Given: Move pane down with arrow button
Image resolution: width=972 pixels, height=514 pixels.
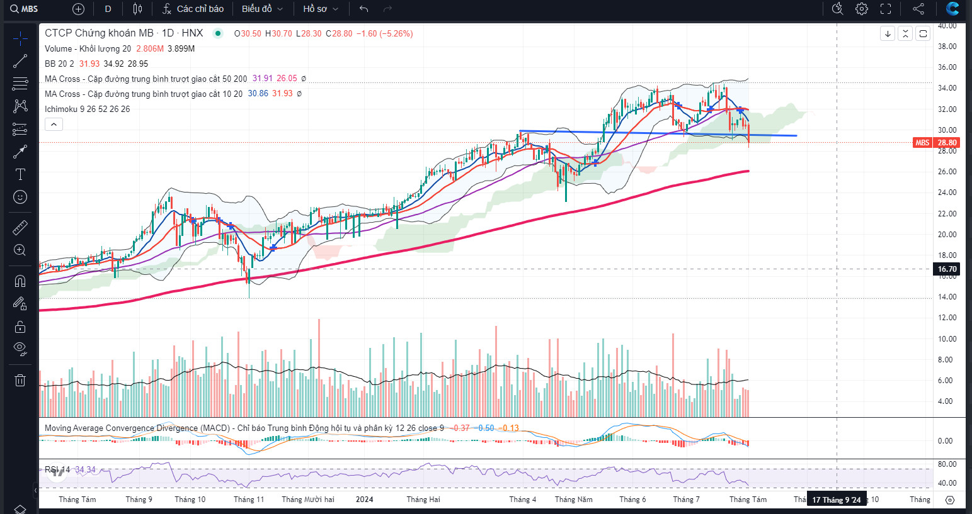Looking at the screenshot, I should pos(888,33).
